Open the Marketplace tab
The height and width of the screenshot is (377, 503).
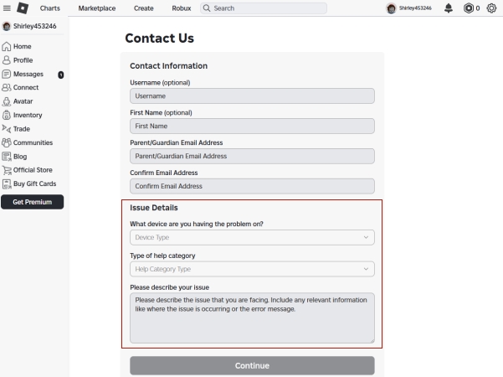pyautogui.click(x=96, y=8)
